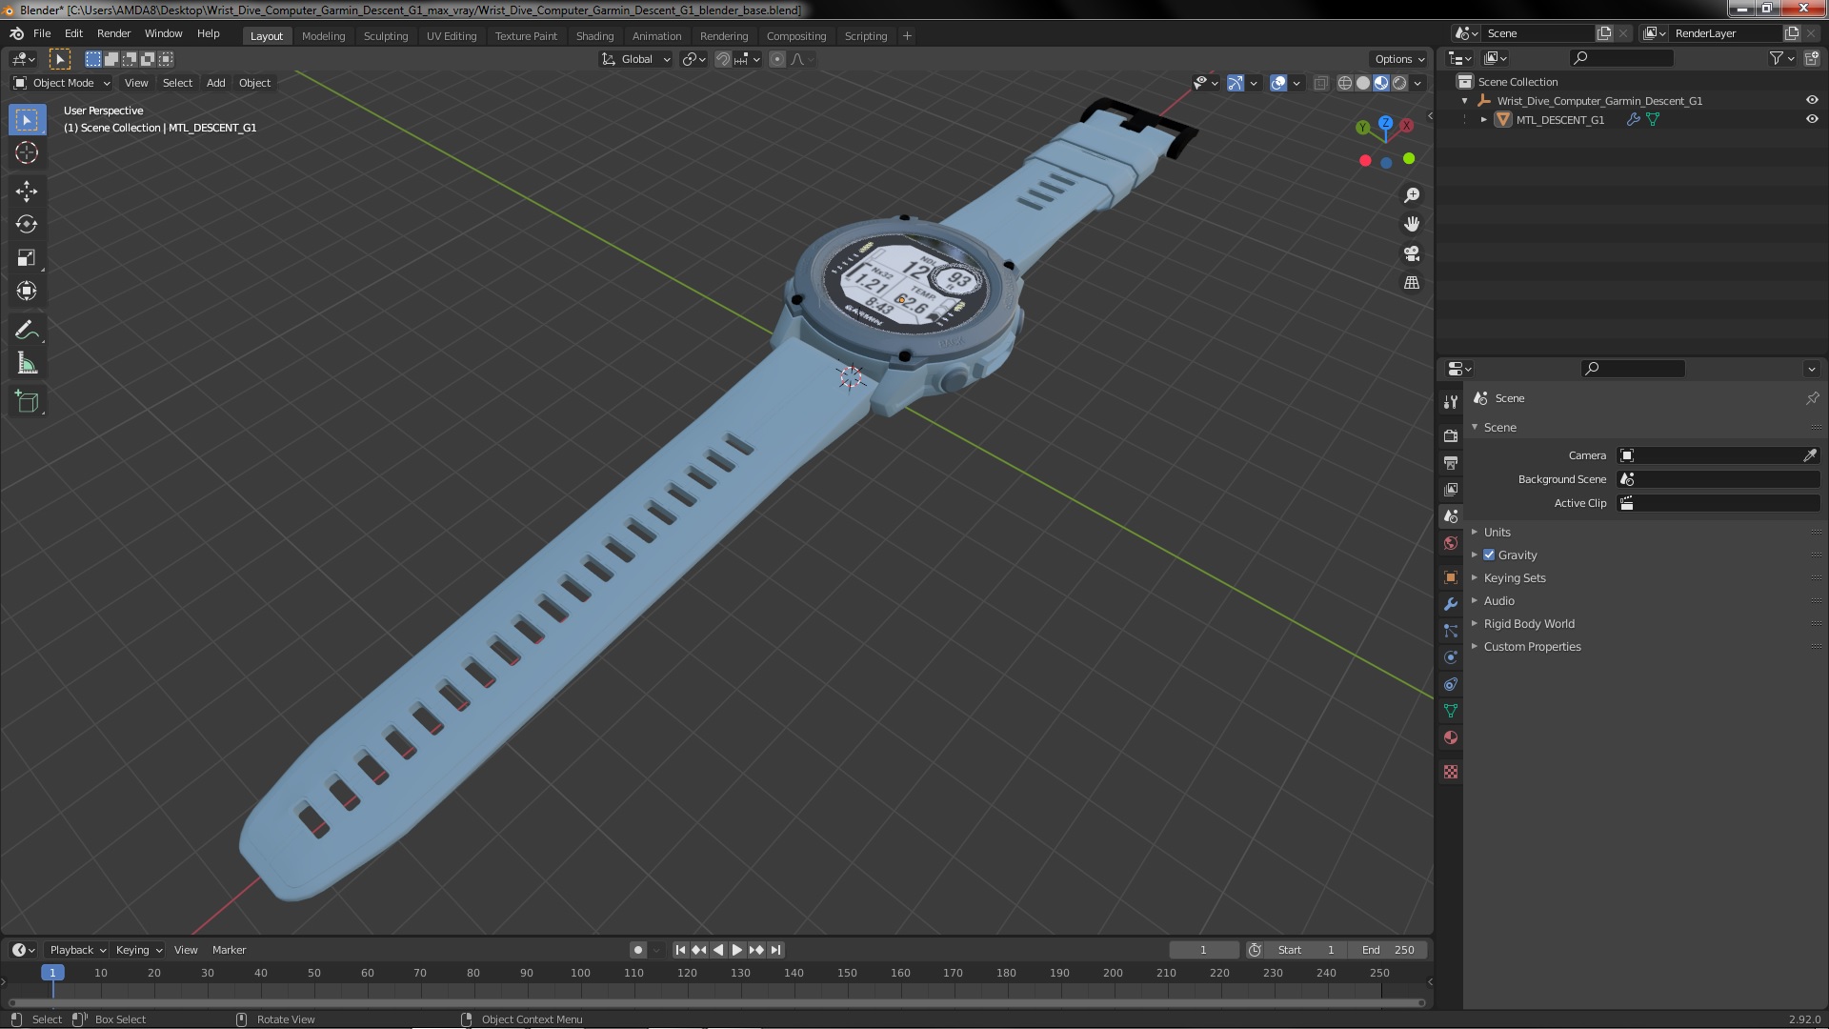The width and height of the screenshot is (1829, 1029).
Task: Switch to rendered shading
Action: pyautogui.click(x=1399, y=83)
